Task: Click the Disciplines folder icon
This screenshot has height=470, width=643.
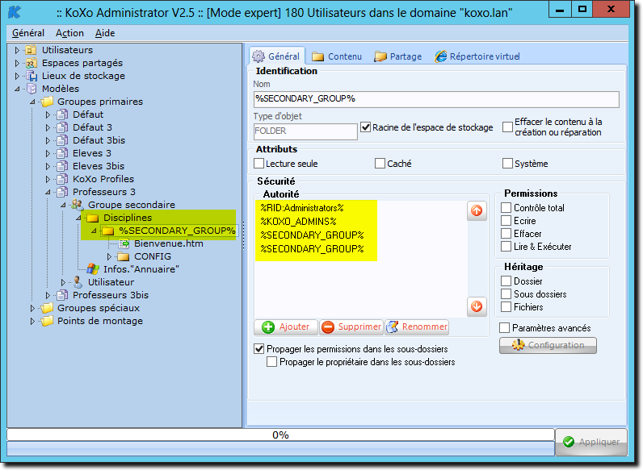Action: pos(93,218)
